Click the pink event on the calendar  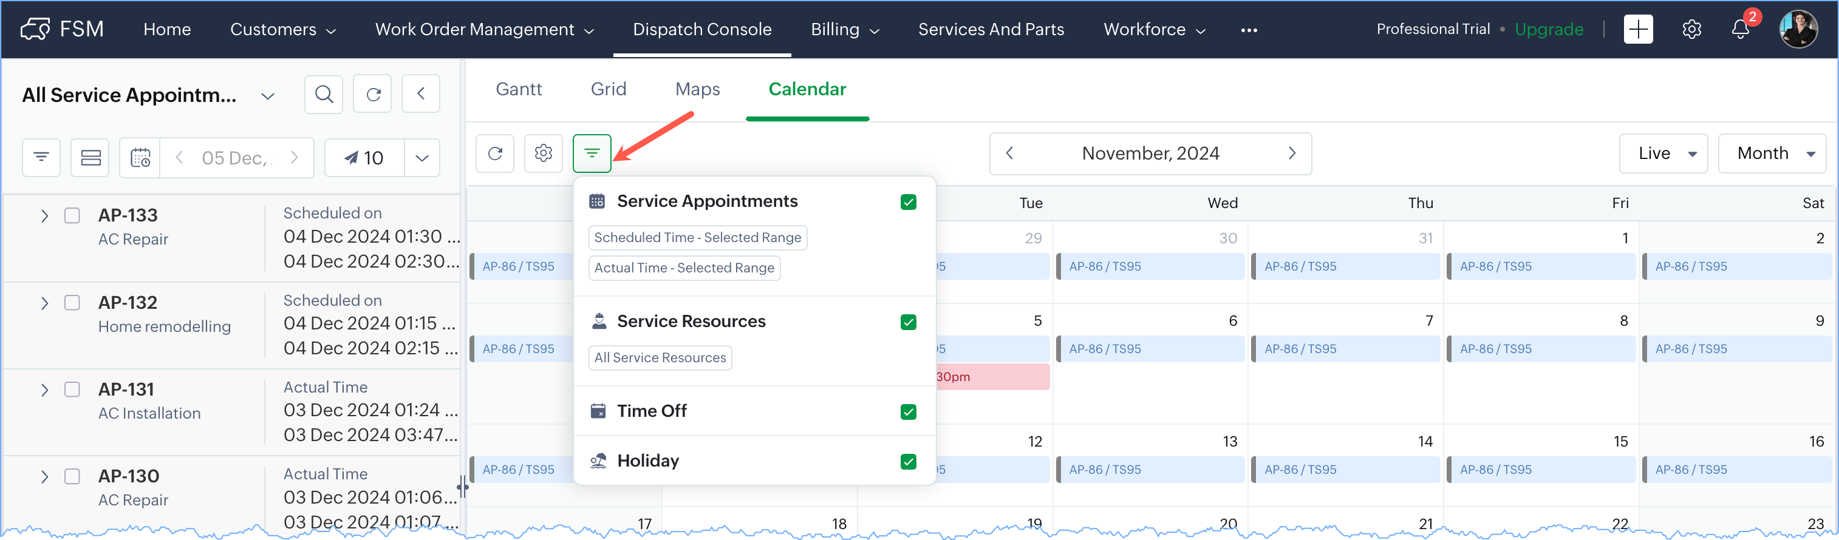point(992,377)
